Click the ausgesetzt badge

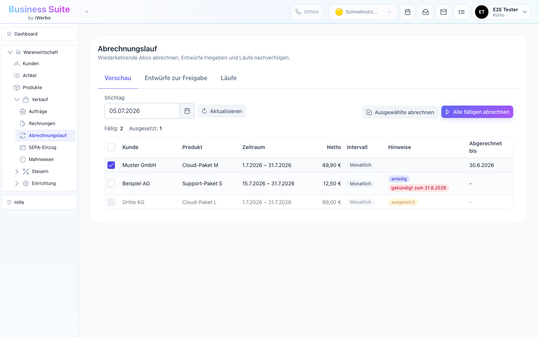coord(403,202)
